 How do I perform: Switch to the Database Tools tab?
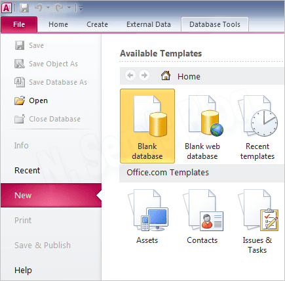click(x=215, y=24)
